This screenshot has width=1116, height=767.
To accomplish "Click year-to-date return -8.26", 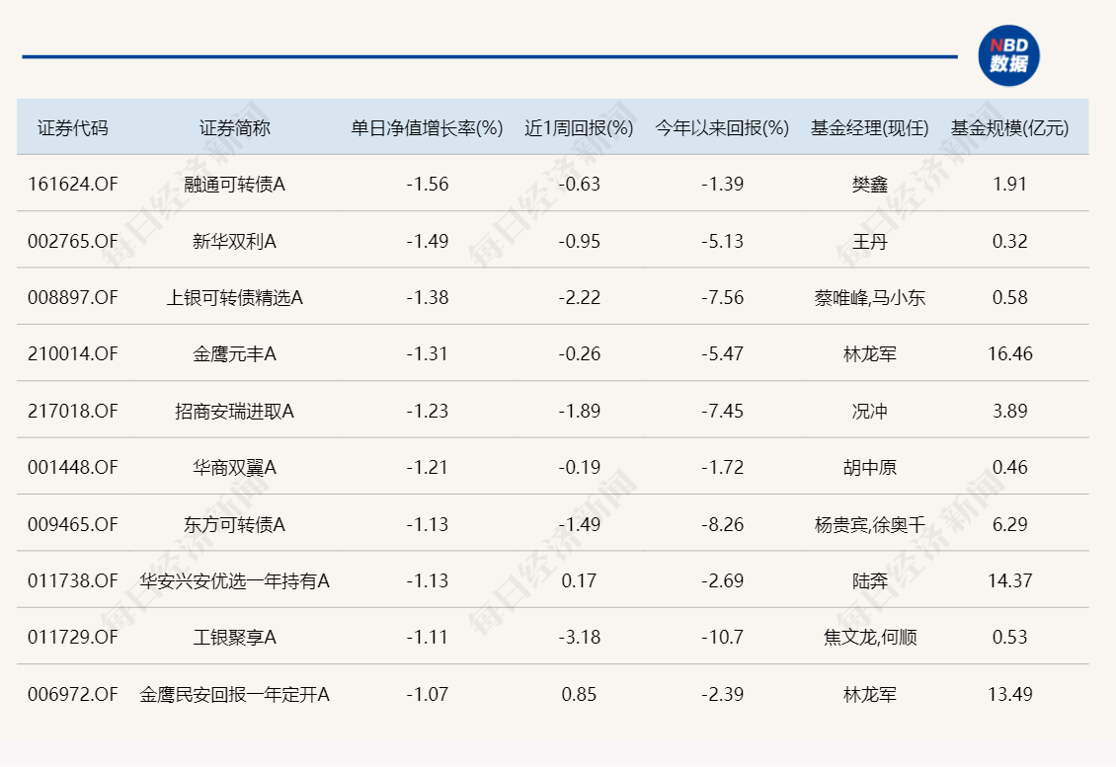I will point(722,524).
